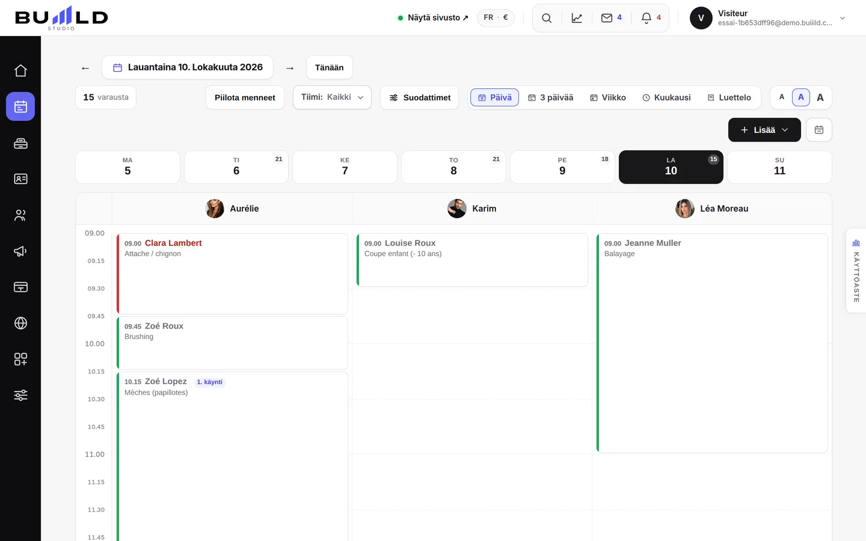Open the statistics chart icon in header
This screenshot has width=866, height=541.
(577, 18)
